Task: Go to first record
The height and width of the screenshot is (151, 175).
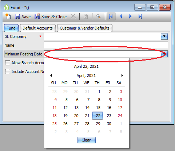Action: (x=111, y=16)
